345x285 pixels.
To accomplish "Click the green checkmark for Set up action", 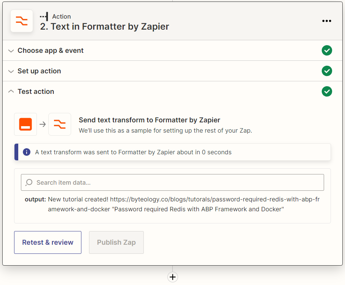I will tap(327, 71).
